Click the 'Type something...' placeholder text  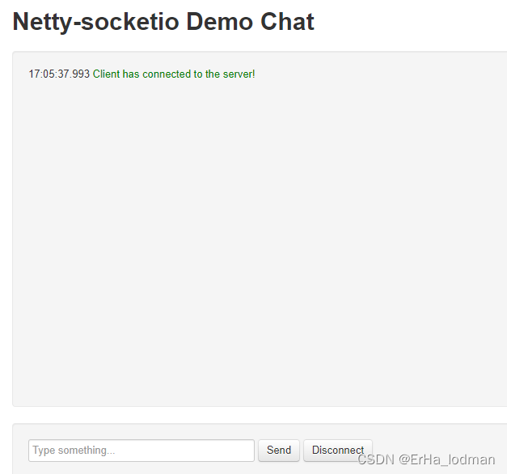pyautogui.click(x=74, y=450)
